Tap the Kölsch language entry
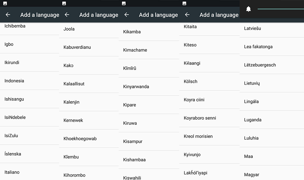The image size is (304, 180). tap(191, 81)
